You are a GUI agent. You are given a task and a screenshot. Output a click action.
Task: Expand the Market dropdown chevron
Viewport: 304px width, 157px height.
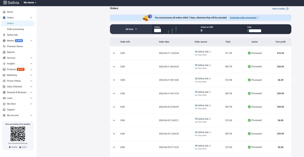(31, 41)
